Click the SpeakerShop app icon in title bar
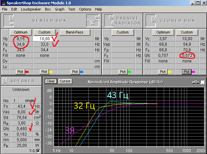Image resolution: width=207 pixels, height=154 pixels. (3, 3)
